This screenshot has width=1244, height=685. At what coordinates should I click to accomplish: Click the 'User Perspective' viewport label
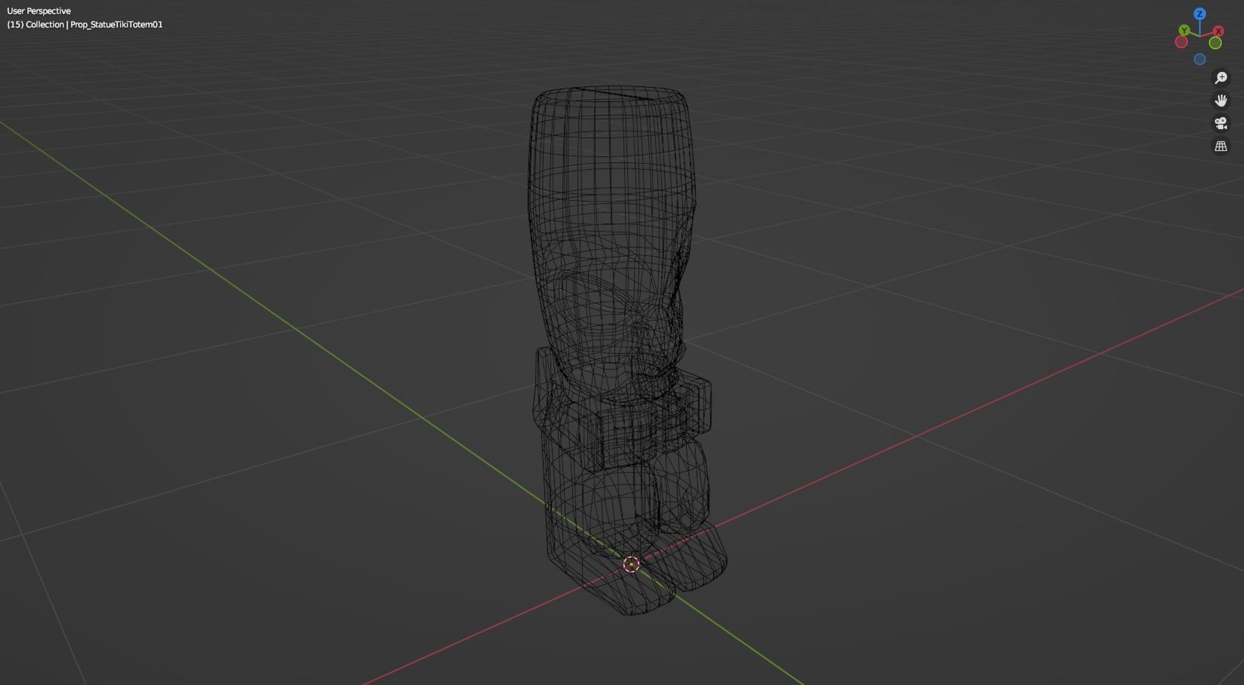coord(39,11)
